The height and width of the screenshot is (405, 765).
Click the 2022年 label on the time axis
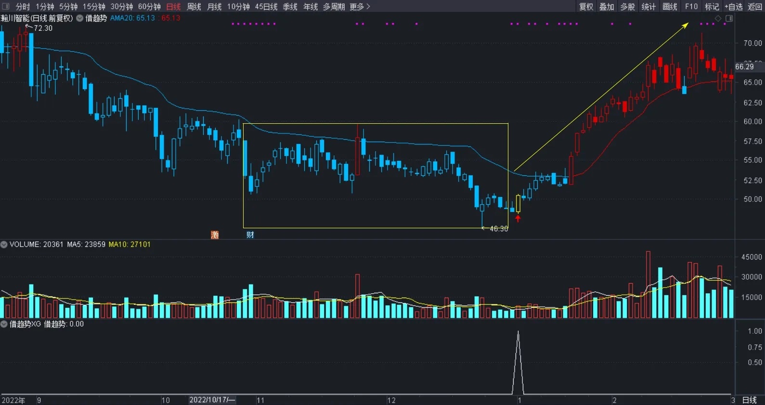click(x=13, y=400)
